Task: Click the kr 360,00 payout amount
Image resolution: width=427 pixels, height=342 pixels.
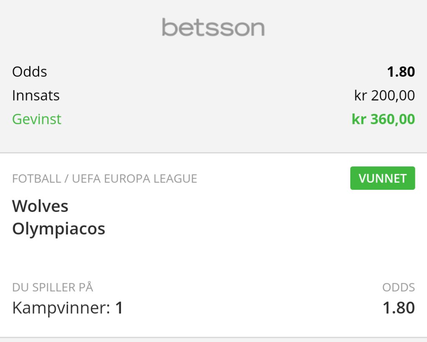Action: click(384, 119)
